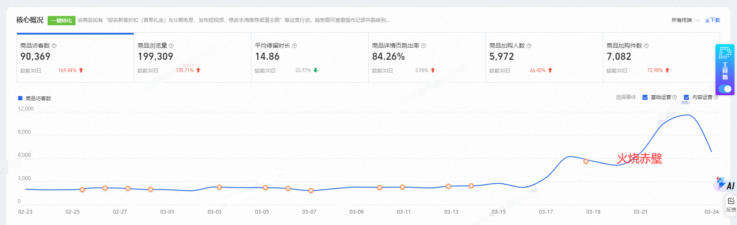Open help icon next to 商品浏览量

click(x=171, y=46)
